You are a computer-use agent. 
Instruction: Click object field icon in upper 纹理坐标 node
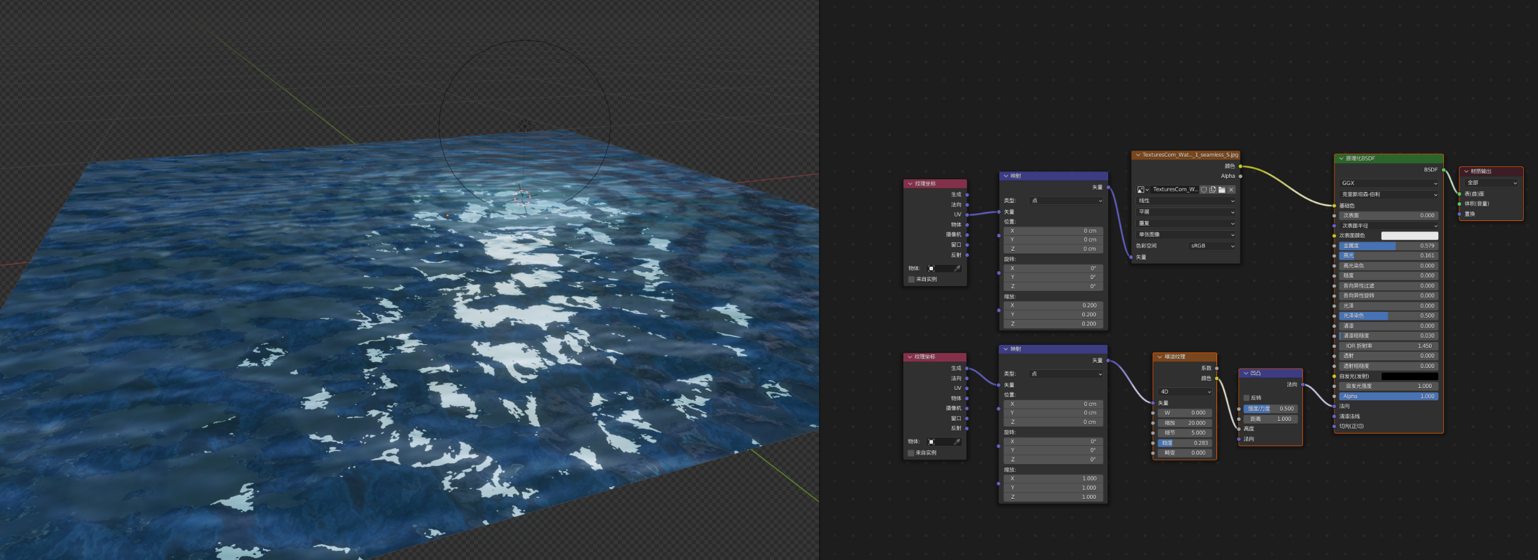[x=932, y=268]
